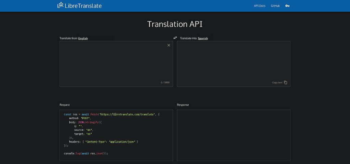Viewport: 350px width, 164px height.
Task: Open the API key settings icon
Action: coord(287,6)
